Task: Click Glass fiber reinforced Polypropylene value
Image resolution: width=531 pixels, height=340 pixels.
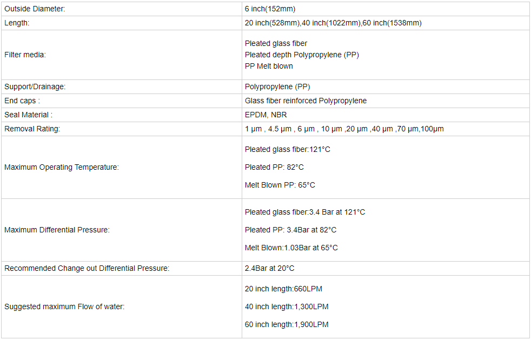Action: [306, 101]
